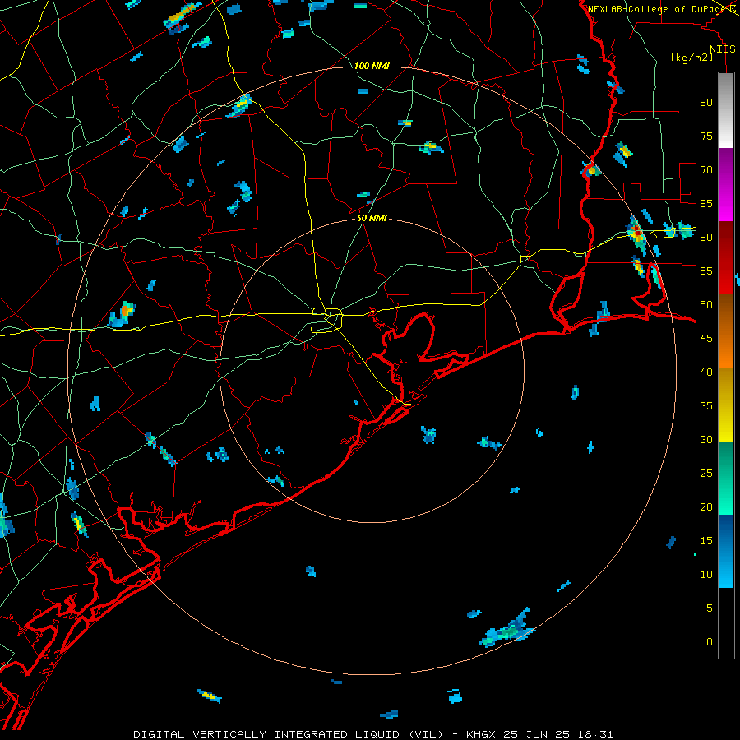Click the 0 value on the VIL scale
This screenshot has height=740, width=740.
point(710,642)
